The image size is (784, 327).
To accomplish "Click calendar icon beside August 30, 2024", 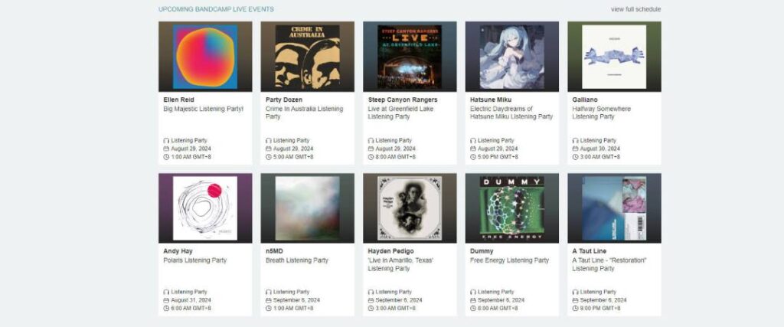I will click(x=576, y=149).
